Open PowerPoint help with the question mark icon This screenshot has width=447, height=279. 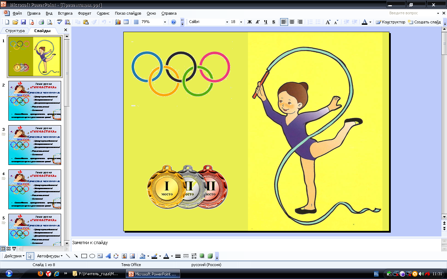click(x=174, y=22)
